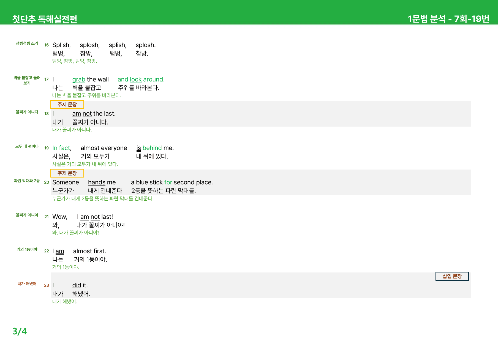Click the Korean gloss '2등을 뜻하는 파란 막대를.'
This screenshot has width=498, height=352.
(x=164, y=191)
